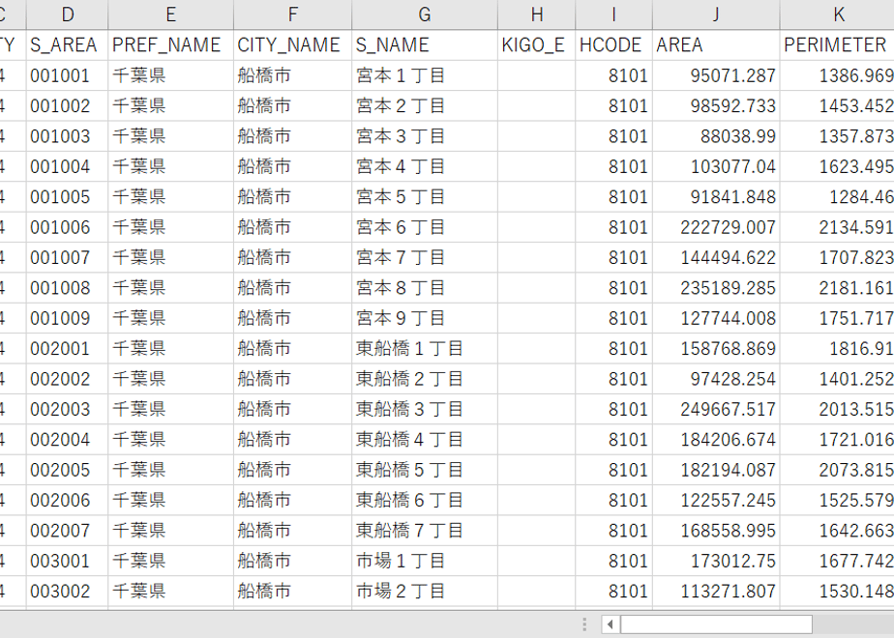Select cell 市場１丁目
Screen dimensions: 894x638
tap(425, 561)
